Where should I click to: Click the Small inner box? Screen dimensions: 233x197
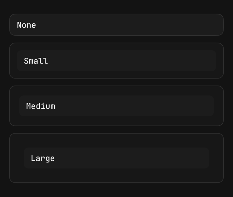116,61
